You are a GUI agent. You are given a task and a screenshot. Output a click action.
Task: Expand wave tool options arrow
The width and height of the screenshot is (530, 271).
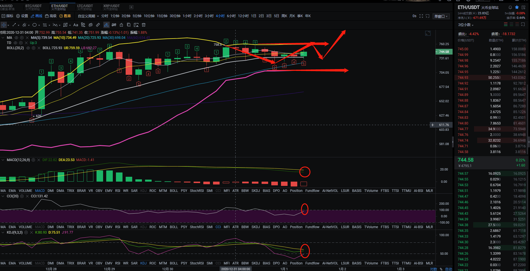pos(60,25)
